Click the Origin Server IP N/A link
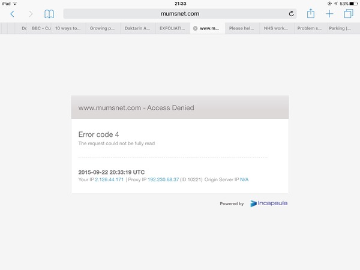360x270 pixels. [x=244, y=179]
